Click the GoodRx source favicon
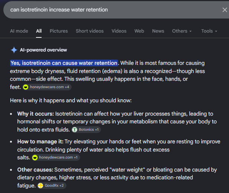The width and height of the screenshot is (229, 193). point(40,186)
